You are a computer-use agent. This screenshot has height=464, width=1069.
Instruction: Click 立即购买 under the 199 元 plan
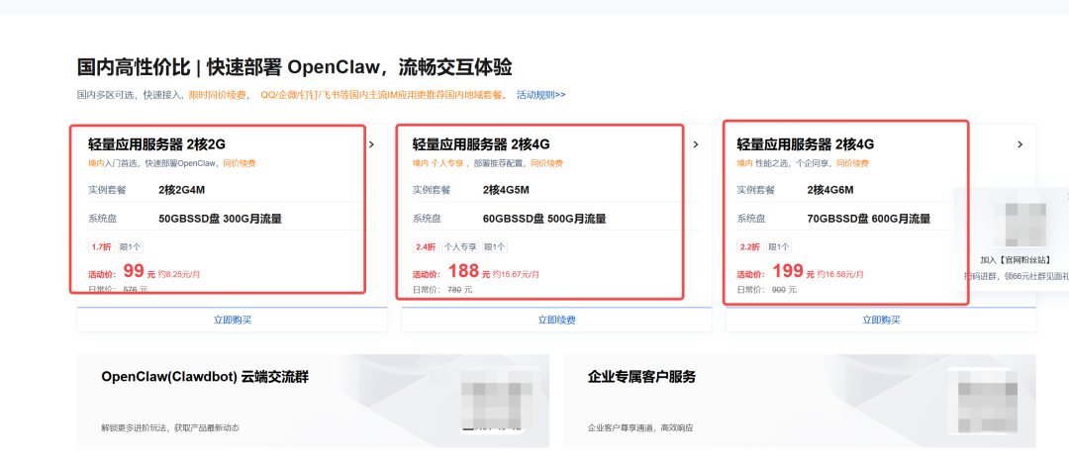[881, 320]
